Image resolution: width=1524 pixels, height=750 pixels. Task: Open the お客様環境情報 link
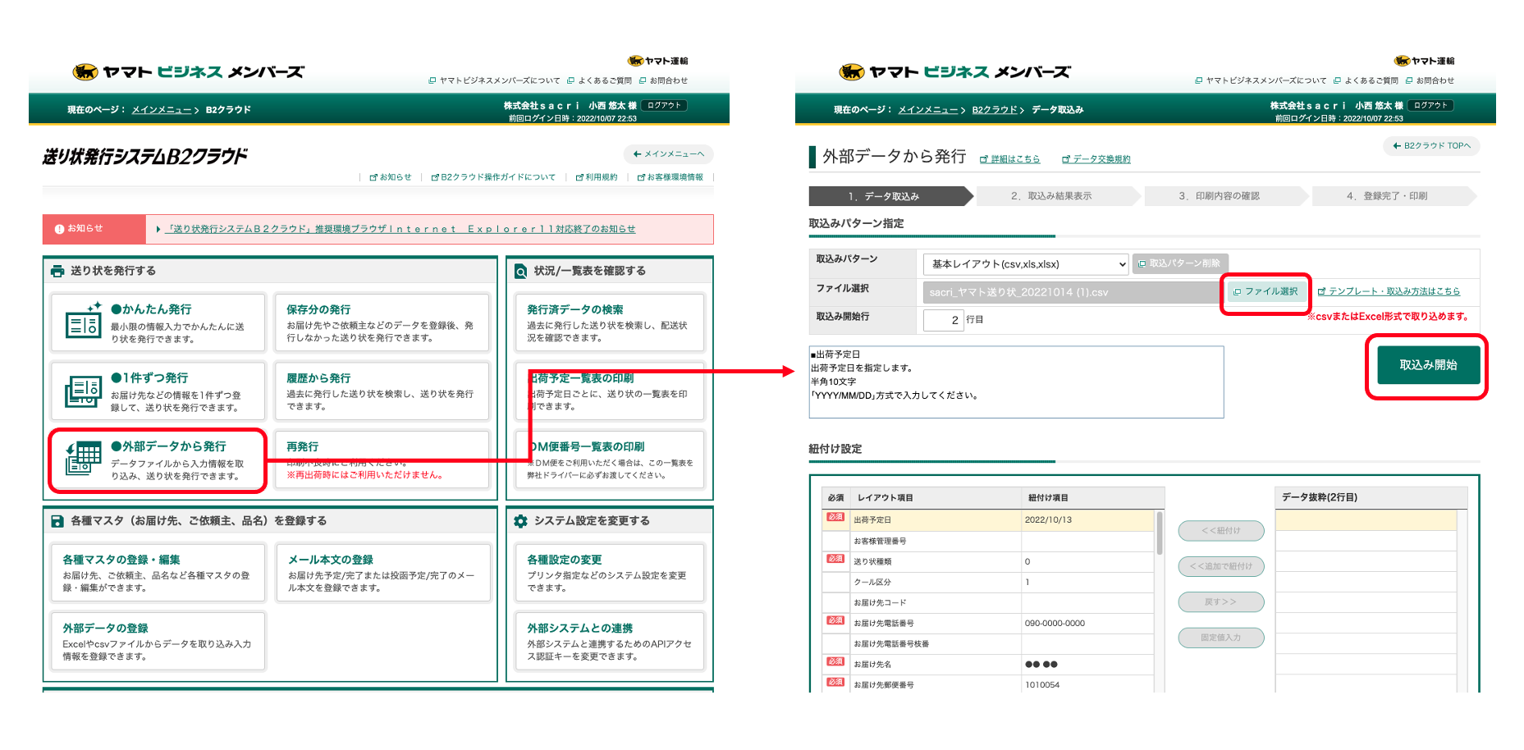pyautogui.click(x=670, y=177)
